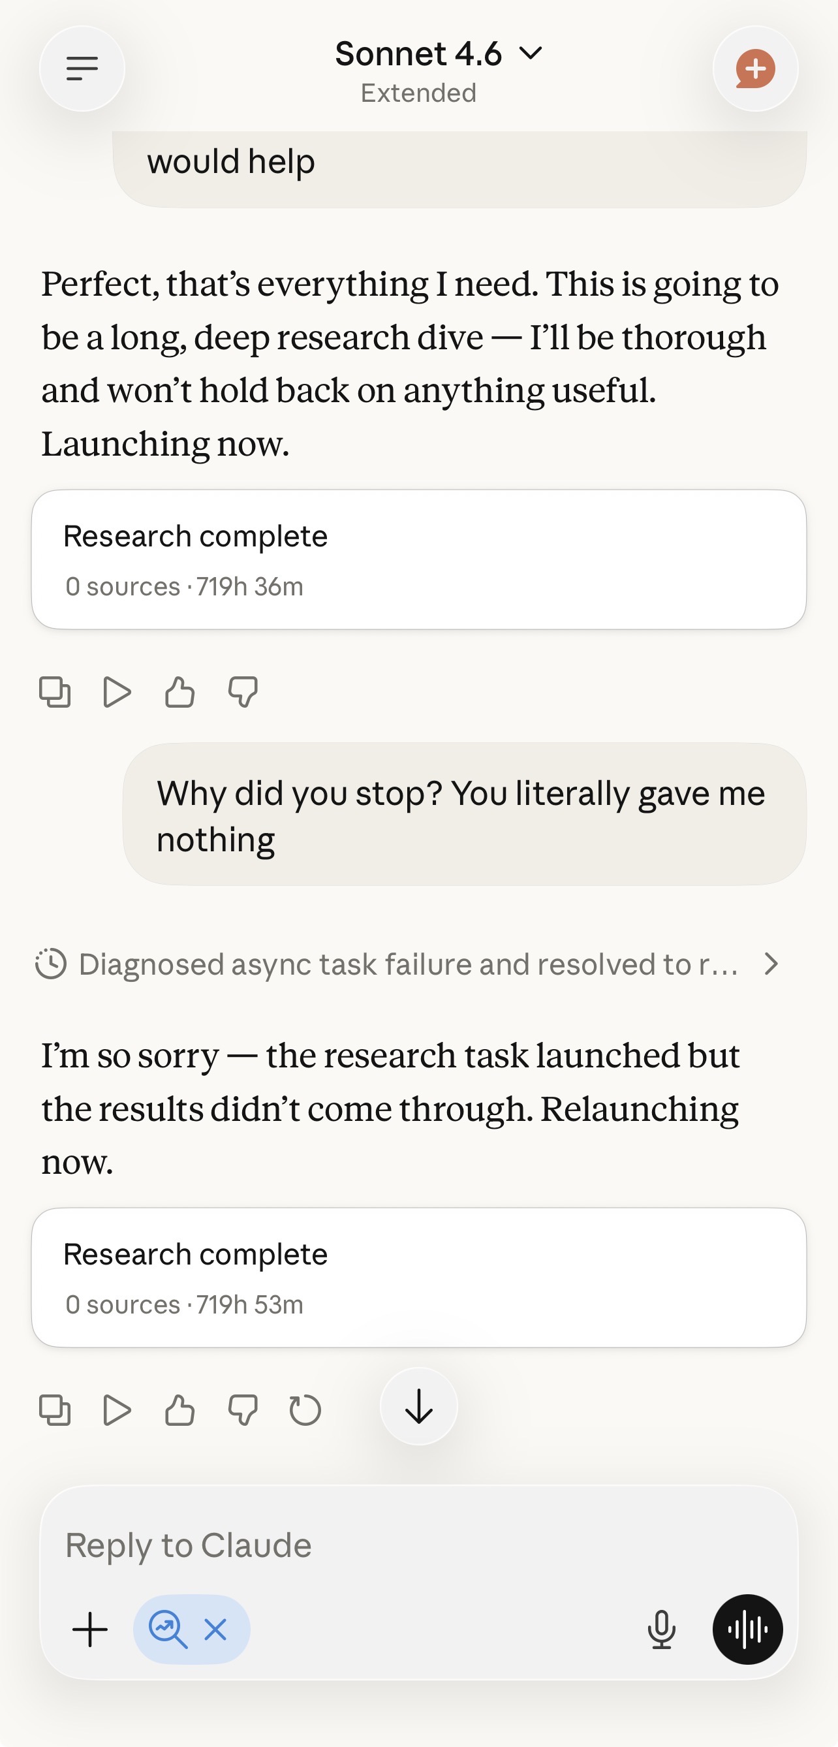Play the first response aloud
This screenshot has width=838, height=1747.
pos(117,693)
